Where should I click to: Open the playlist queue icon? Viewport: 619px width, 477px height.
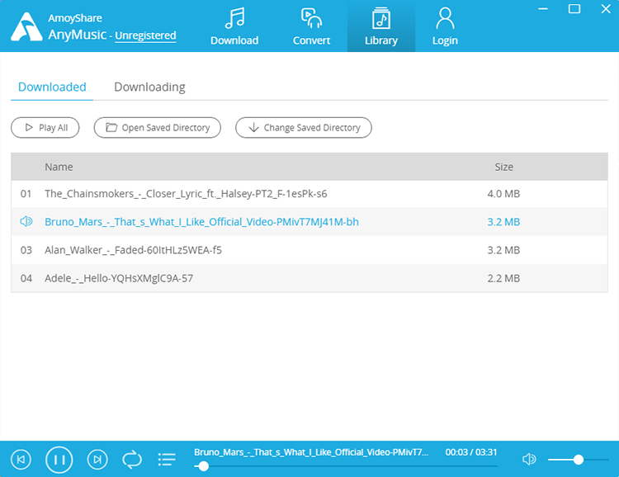pos(167,460)
